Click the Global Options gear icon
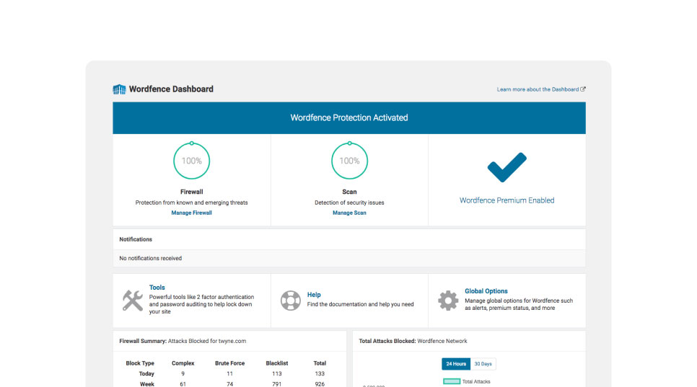 tap(448, 301)
